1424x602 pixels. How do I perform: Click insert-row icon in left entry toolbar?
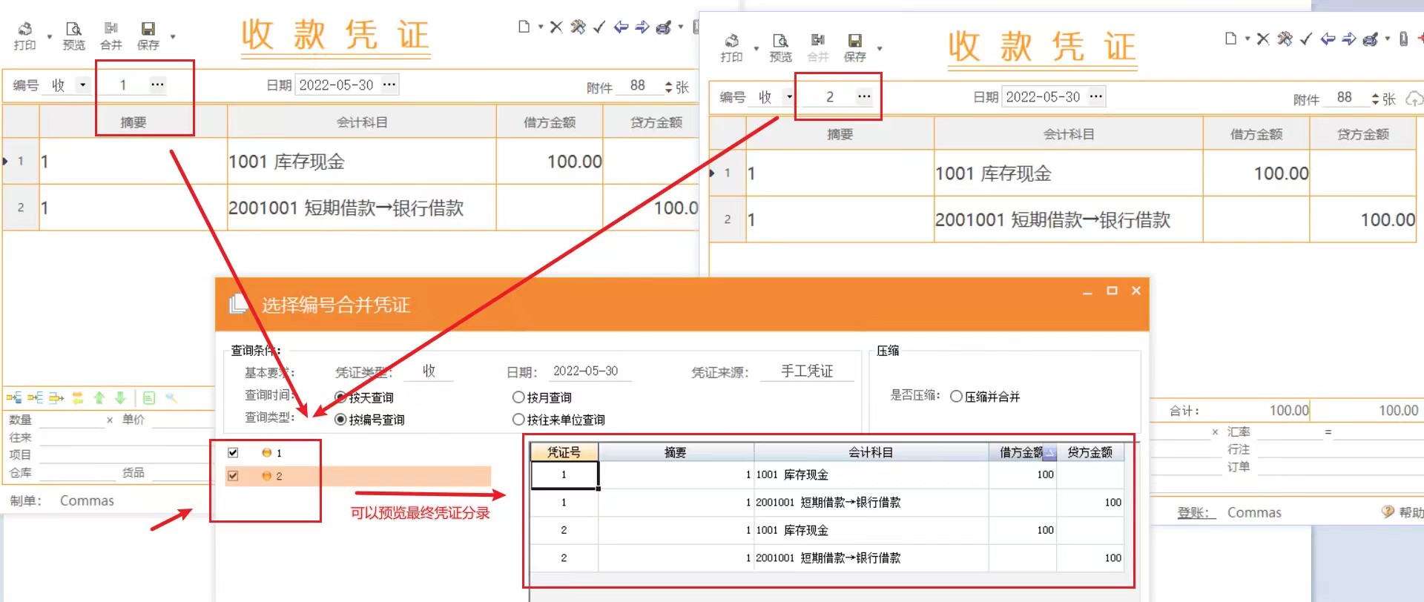pyautogui.click(x=13, y=398)
